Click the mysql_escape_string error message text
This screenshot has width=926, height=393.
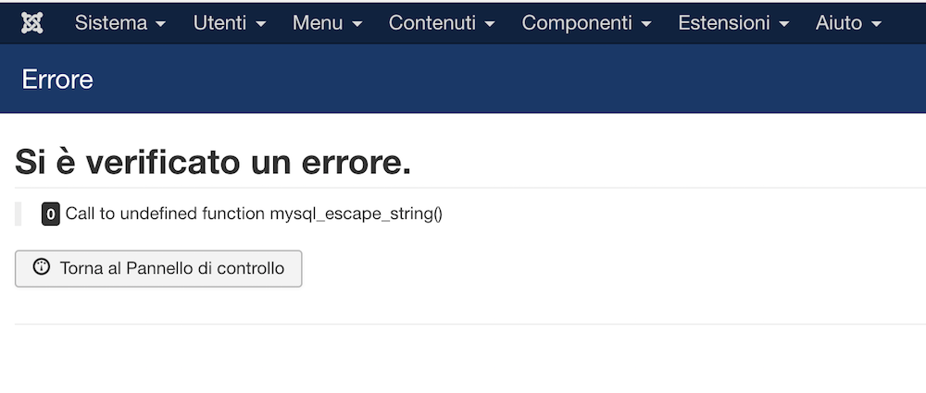(x=254, y=214)
